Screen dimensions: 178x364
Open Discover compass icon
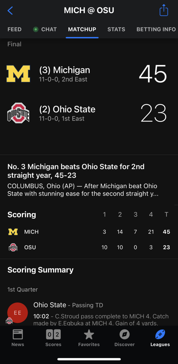click(x=125, y=335)
